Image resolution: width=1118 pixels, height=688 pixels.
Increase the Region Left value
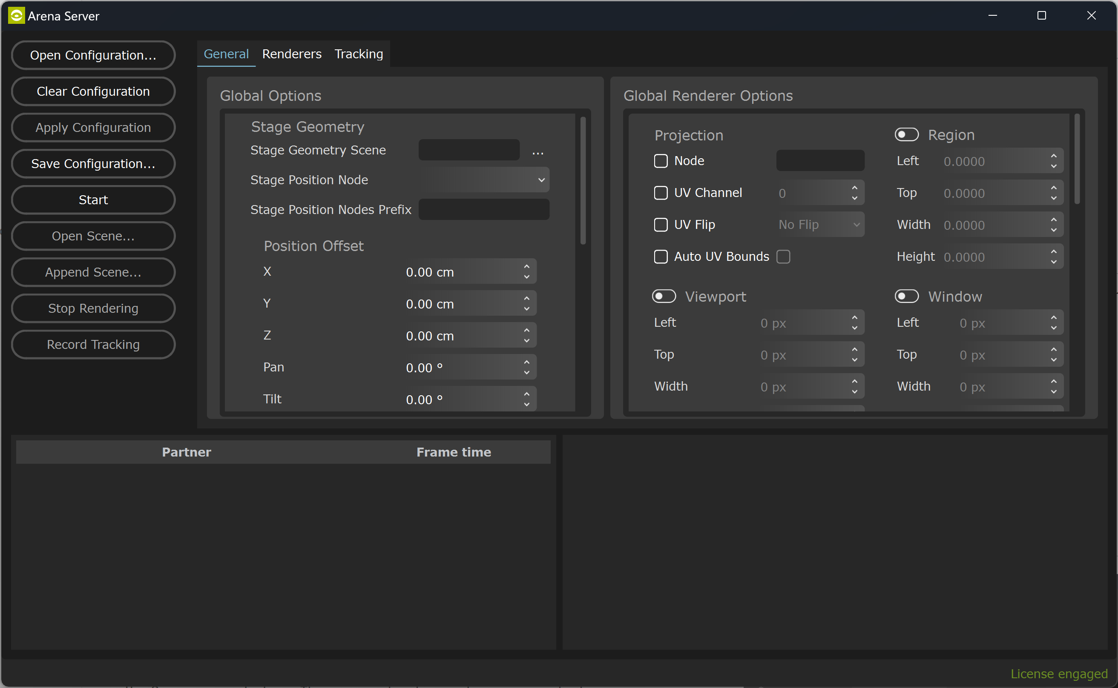point(1054,156)
